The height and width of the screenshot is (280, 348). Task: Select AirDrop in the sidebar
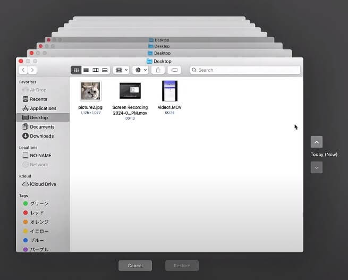43,90
